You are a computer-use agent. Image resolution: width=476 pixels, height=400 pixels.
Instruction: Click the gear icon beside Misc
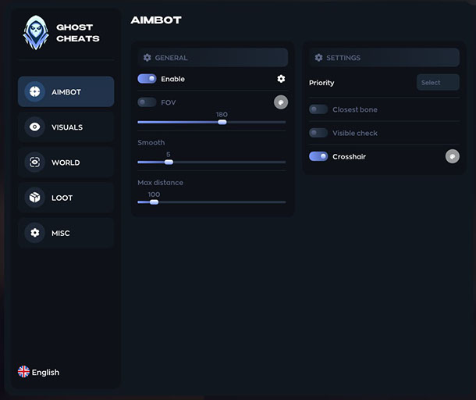34,233
